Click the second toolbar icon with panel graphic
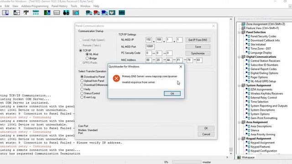292x164 pixels. pyautogui.click(x=16, y=13)
